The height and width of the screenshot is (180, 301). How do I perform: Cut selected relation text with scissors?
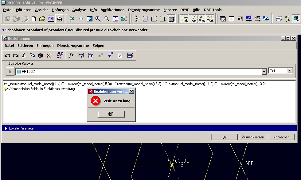(24, 56)
